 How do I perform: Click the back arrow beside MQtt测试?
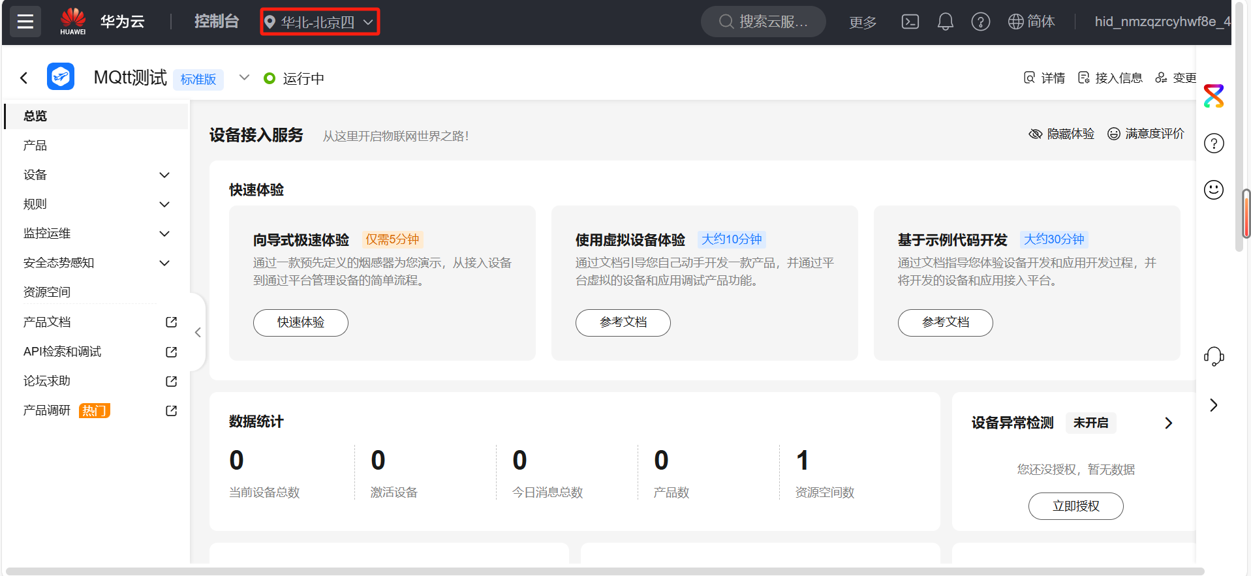point(24,78)
